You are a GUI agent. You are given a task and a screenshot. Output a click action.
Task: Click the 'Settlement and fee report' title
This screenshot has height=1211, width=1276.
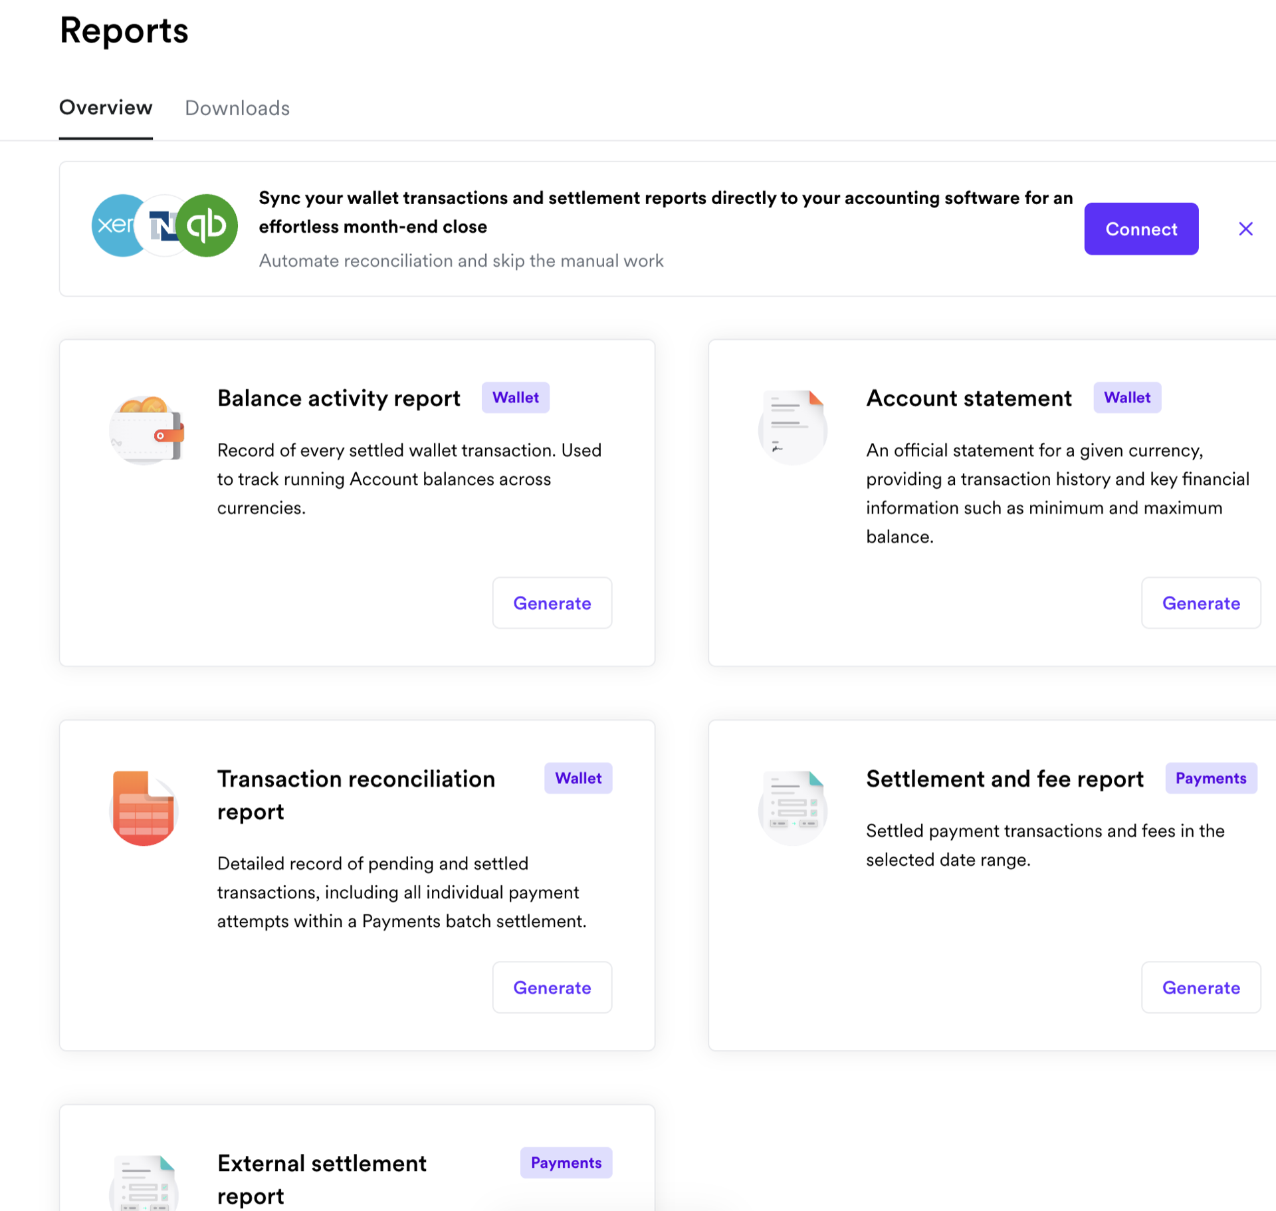tap(1005, 778)
